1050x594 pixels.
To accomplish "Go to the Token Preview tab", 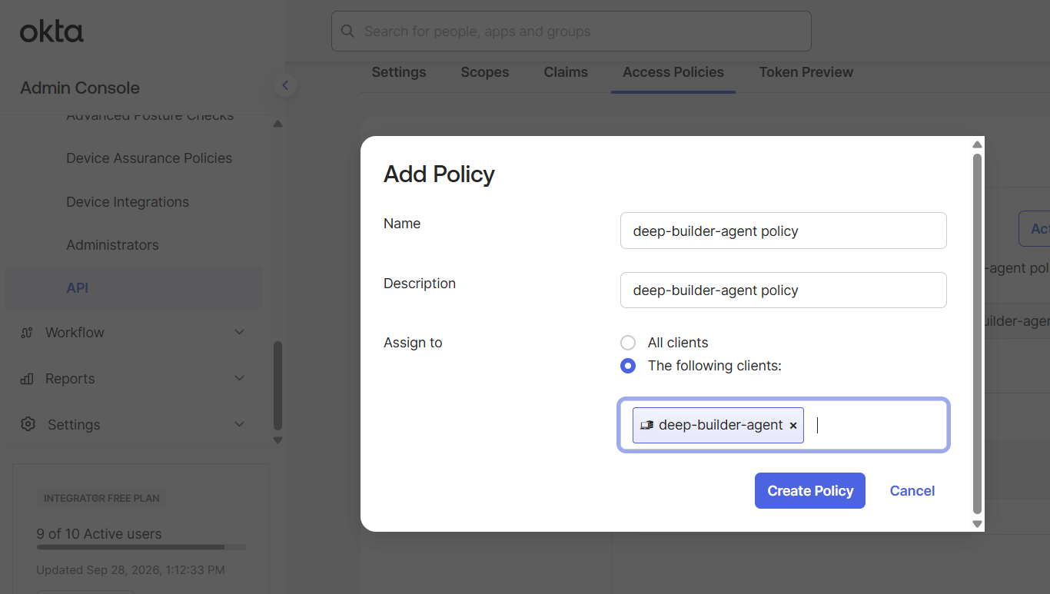I will click(x=806, y=72).
